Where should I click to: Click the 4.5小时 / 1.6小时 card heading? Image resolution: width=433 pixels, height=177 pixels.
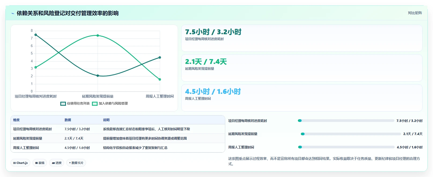pyautogui.click(x=213, y=92)
